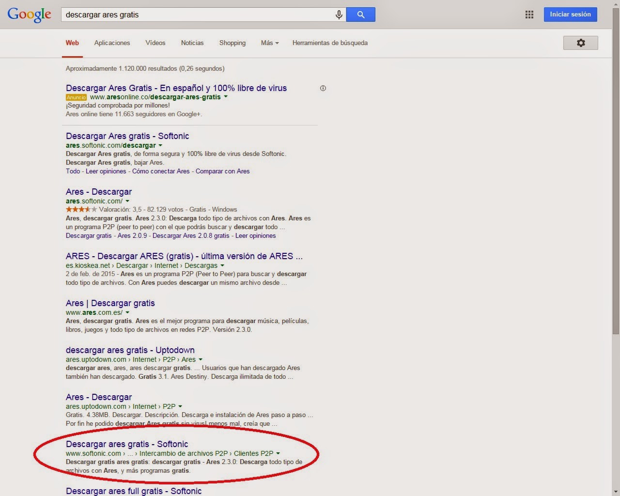The width and height of the screenshot is (620, 496).
Task: Open 'Ares | Descargar gratis' result
Action: (110, 303)
